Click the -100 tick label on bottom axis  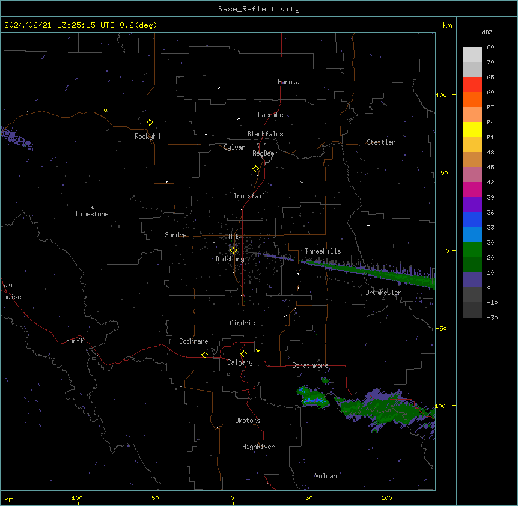pos(76,498)
